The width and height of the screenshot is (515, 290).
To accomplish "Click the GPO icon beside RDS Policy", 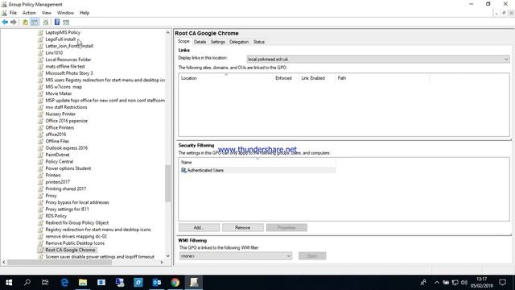I will [40, 216].
